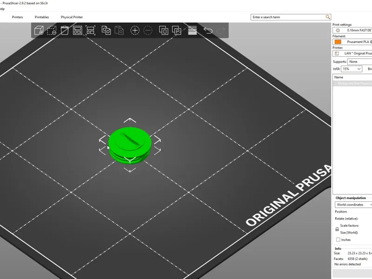Open the Printers tab
The width and height of the screenshot is (372, 279).
click(x=17, y=17)
